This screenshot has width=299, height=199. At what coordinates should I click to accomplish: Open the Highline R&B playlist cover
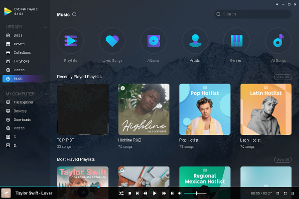(x=144, y=109)
